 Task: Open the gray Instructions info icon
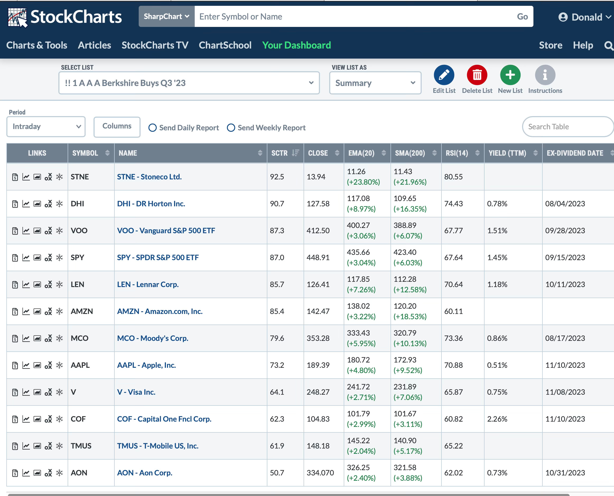(545, 75)
